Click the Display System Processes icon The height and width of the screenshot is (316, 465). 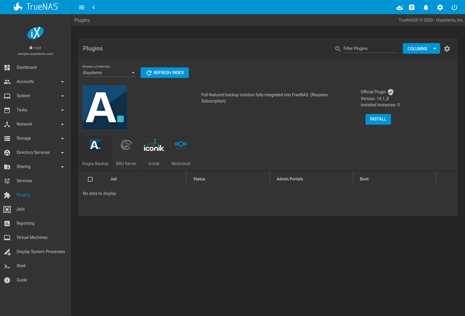[x=7, y=252]
